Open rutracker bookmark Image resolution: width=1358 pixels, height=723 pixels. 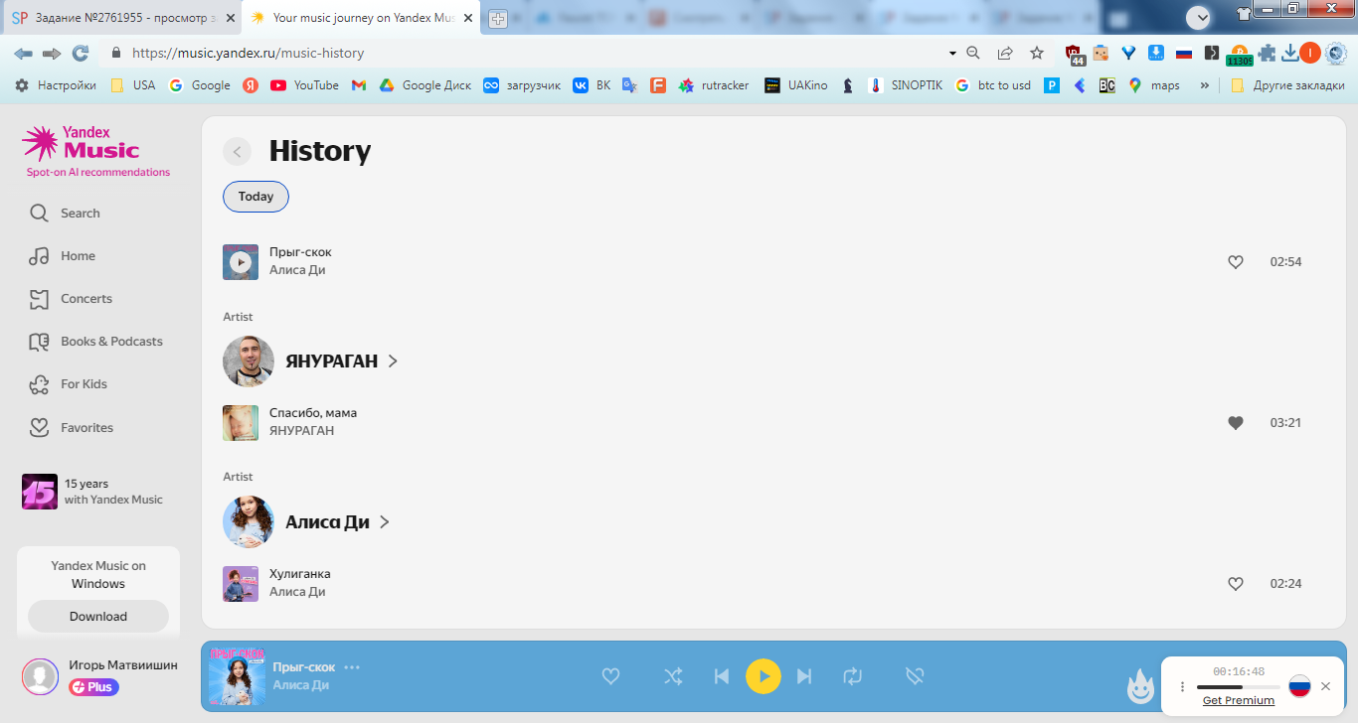714,85
